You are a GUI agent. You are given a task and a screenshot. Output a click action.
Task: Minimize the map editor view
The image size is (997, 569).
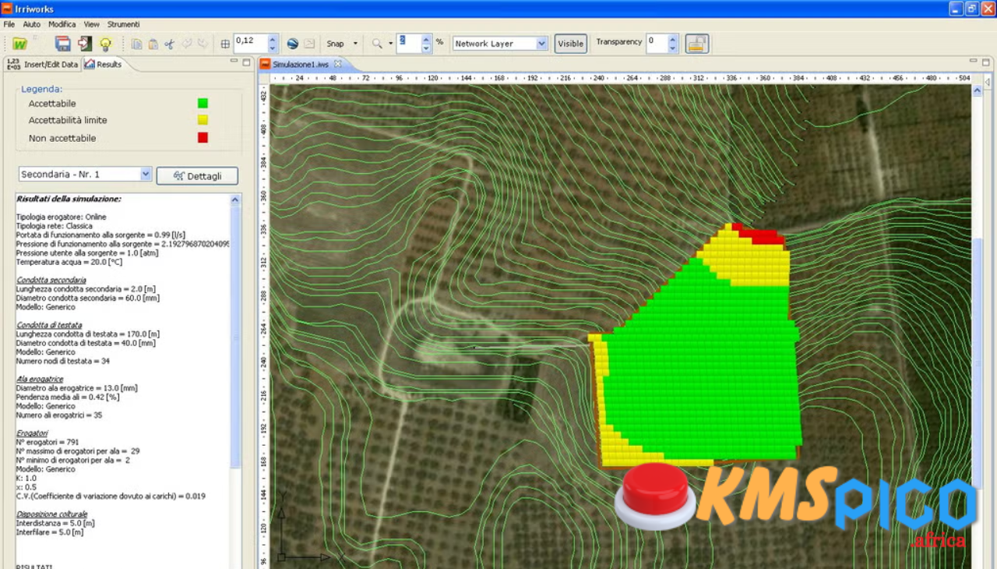tap(974, 61)
